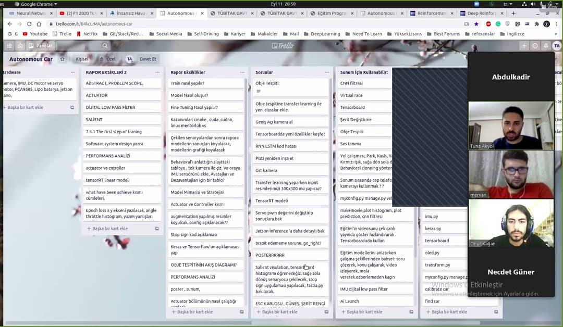Image resolution: width=563 pixels, height=327 pixels.
Task: Add card under RAPOR EKSİKLERİ 2
Action: (107, 229)
